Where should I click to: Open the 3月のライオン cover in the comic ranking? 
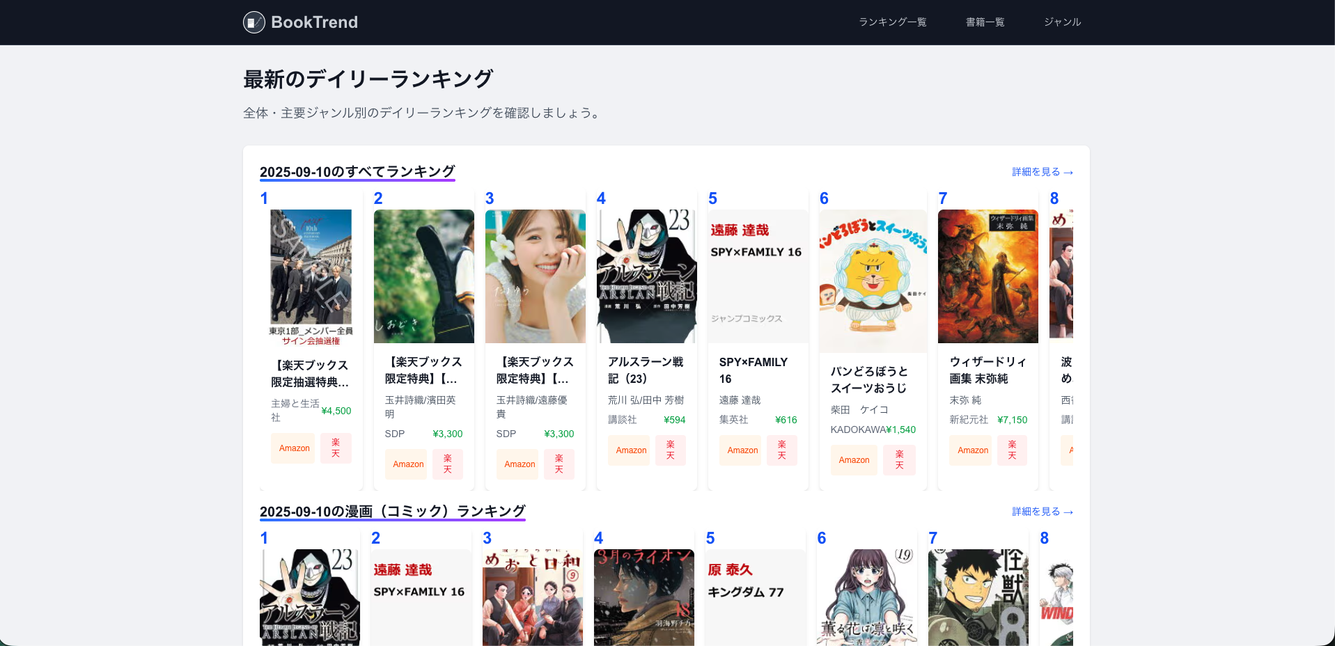643,597
